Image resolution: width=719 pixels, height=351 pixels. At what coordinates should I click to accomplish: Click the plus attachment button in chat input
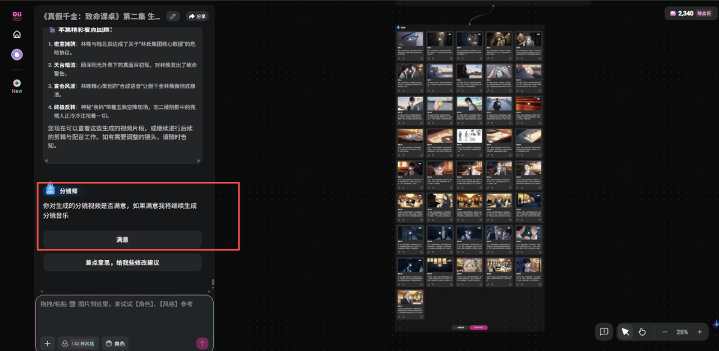[x=47, y=343]
